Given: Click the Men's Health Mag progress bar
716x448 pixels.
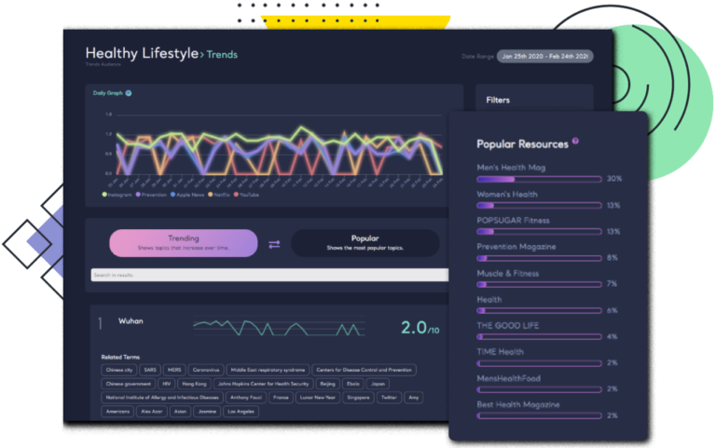Looking at the screenshot, I should click(x=540, y=178).
